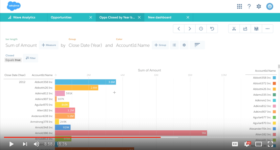The width and height of the screenshot is (280, 150).
Task: Click the Abbott358 Inc legend swatch
Action: point(274,78)
